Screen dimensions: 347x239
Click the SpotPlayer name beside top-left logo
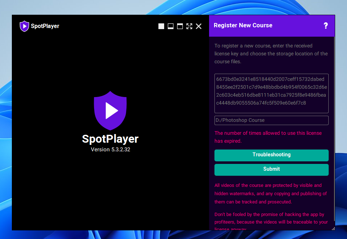(45, 26)
